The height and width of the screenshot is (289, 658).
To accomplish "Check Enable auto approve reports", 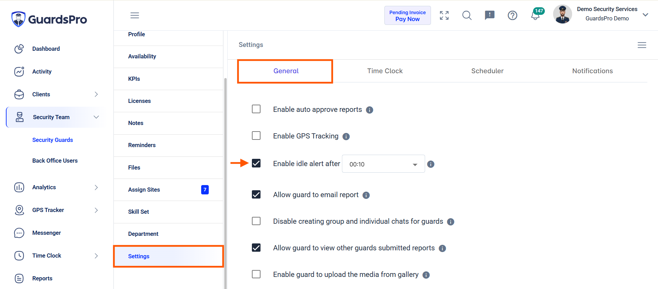I will tap(256, 109).
